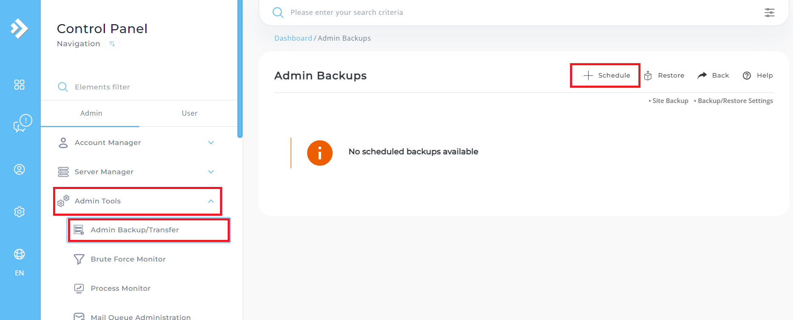Open the search filter sliders icon
The width and height of the screenshot is (793, 320).
769,12
